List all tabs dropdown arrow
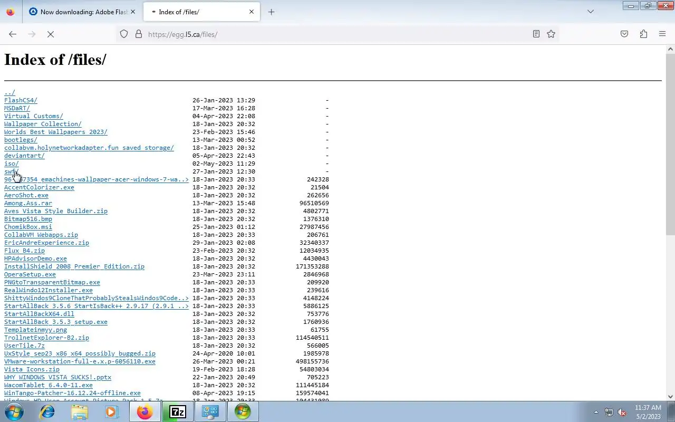This screenshot has height=422, width=675. (x=591, y=12)
